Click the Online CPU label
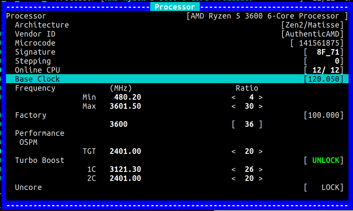The height and width of the screenshot is (211, 353). tap(37, 70)
